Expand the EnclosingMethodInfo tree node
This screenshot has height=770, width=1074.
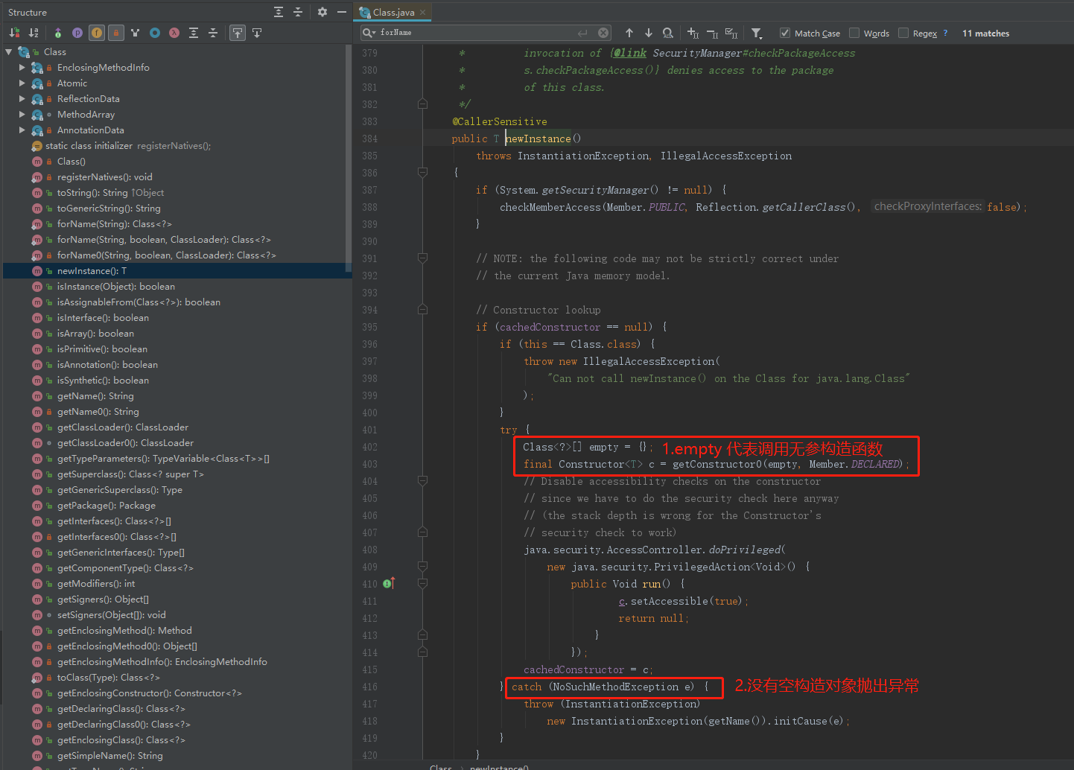coord(22,68)
